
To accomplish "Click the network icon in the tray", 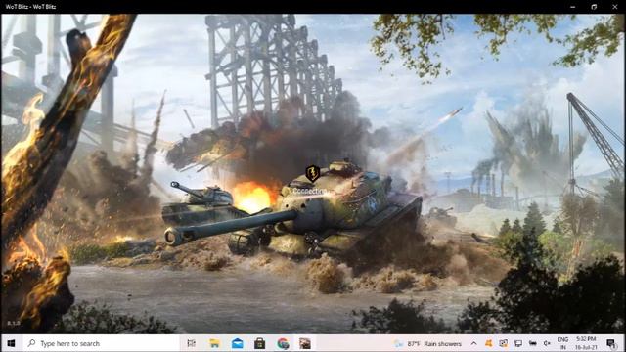I will (x=518, y=343).
